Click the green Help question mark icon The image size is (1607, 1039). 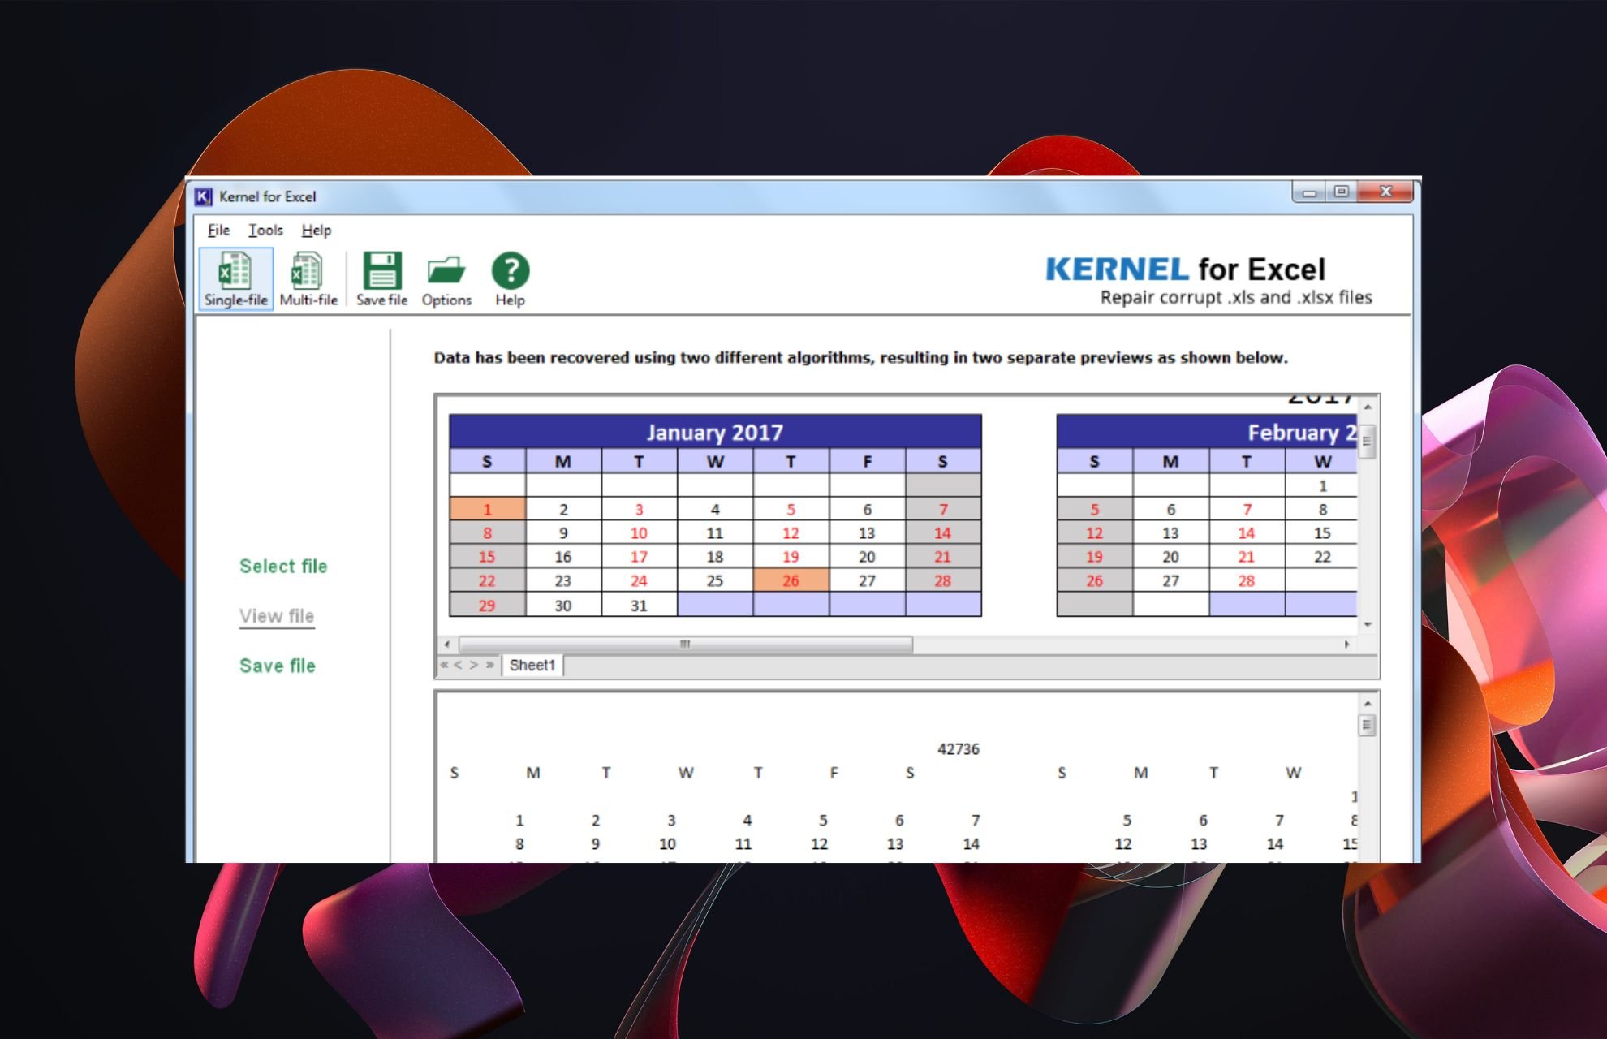click(511, 279)
